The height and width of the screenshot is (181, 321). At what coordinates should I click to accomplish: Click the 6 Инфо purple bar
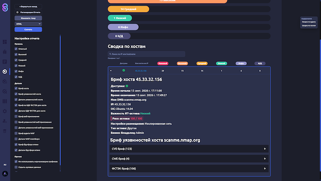coord(123,27)
